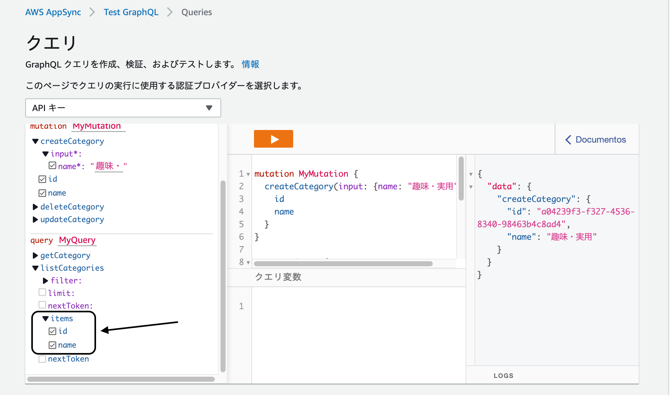This screenshot has height=395, width=671.
Task: Run the query with the orange play button
Action: (x=273, y=139)
